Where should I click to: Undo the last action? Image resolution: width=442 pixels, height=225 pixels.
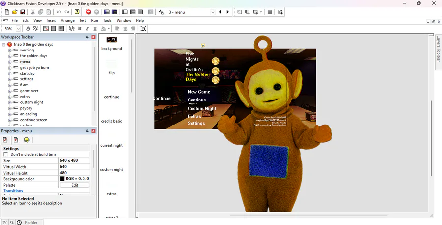59,12
